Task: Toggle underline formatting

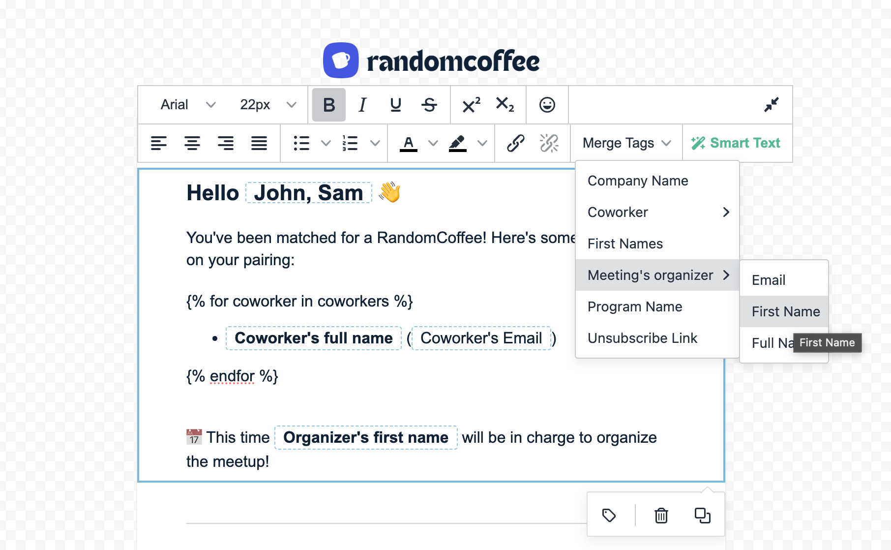Action: click(x=395, y=105)
